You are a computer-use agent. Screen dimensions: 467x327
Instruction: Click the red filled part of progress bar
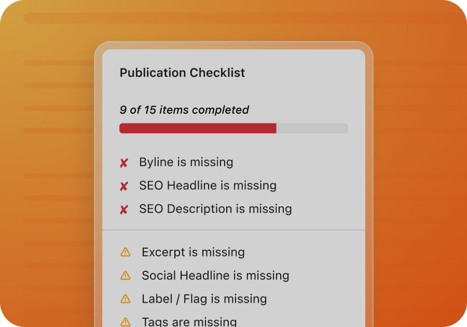(x=197, y=128)
